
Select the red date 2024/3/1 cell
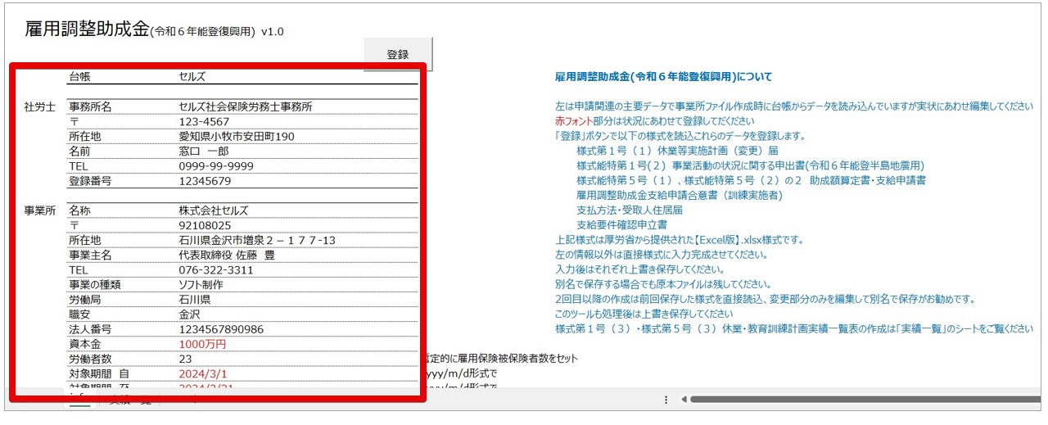point(203,373)
